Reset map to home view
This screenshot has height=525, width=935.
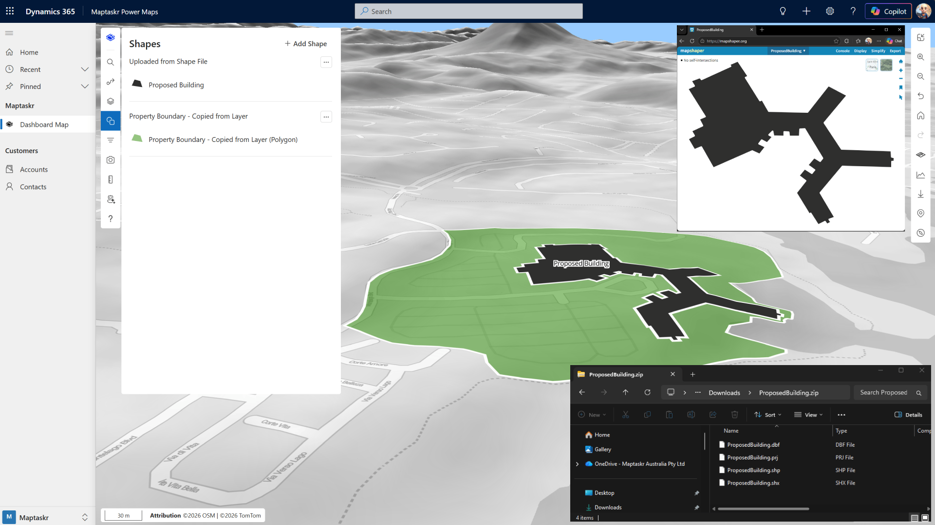[920, 116]
